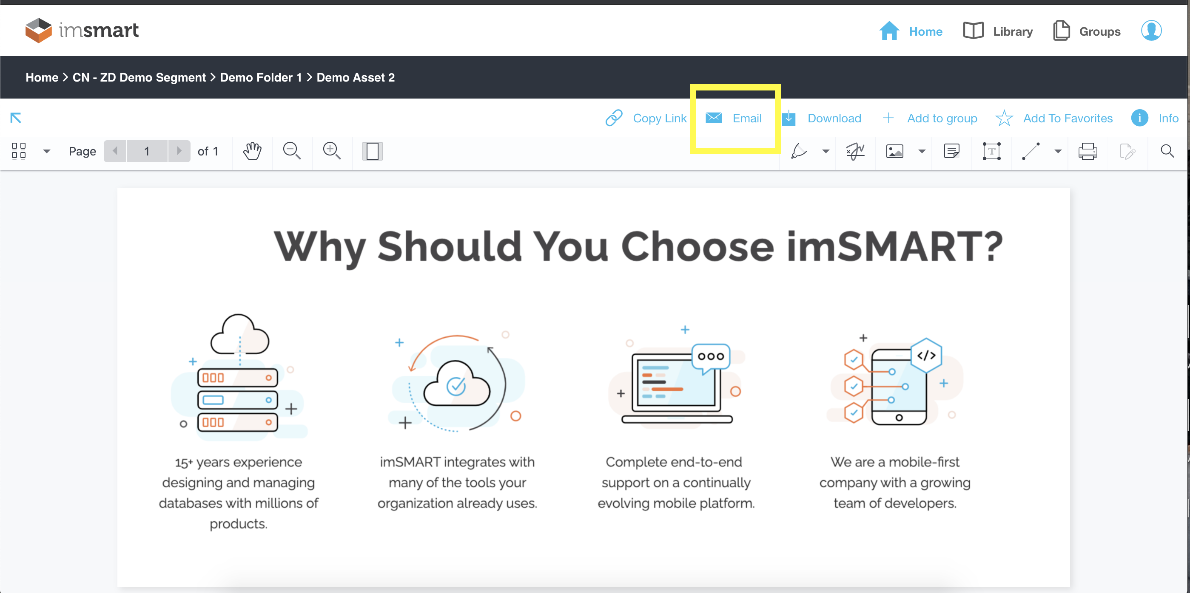Open the Home navigation tab
The height and width of the screenshot is (593, 1190).
point(911,31)
